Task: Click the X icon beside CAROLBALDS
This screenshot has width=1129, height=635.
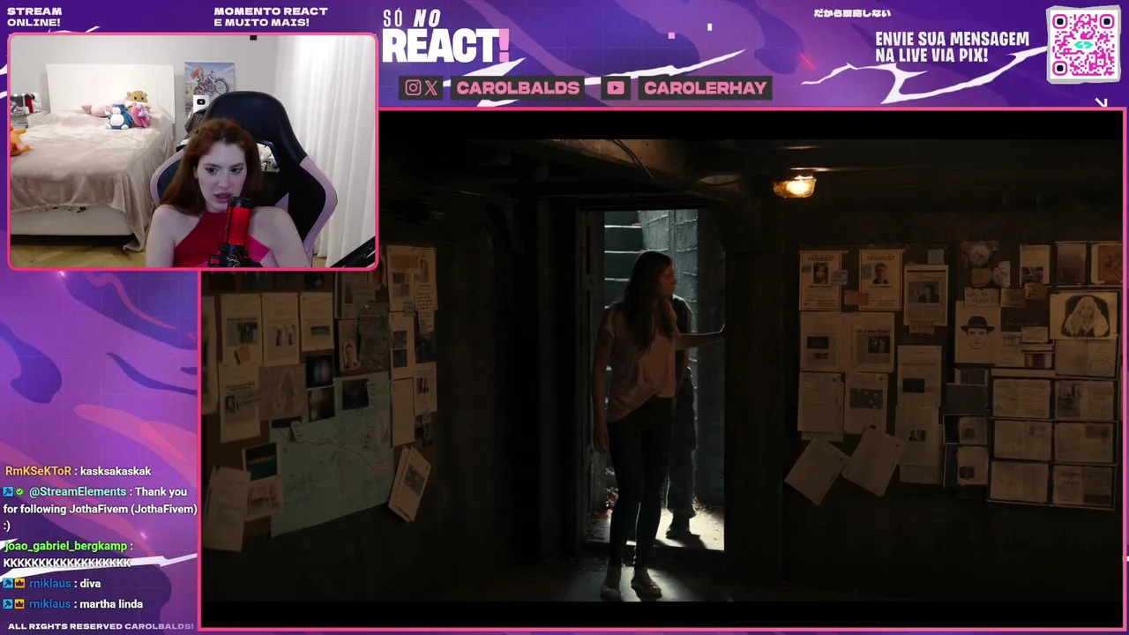Action: pos(431,87)
